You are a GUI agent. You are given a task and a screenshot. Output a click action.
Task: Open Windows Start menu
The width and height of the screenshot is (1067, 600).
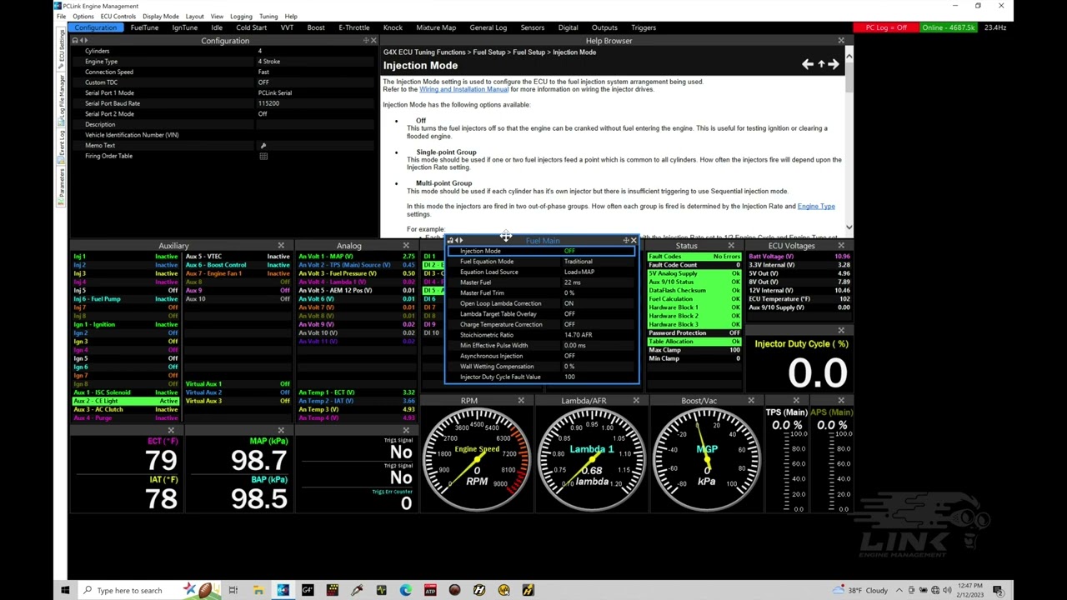click(65, 590)
